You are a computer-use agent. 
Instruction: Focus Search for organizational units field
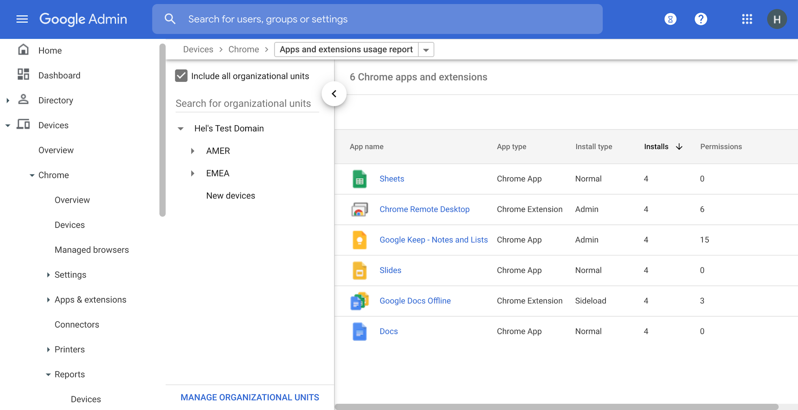[247, 103]
